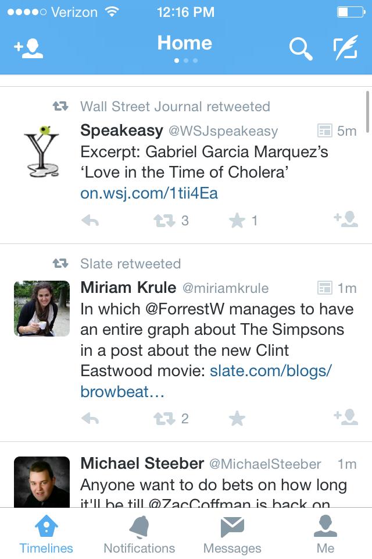Tap the Speakeasy cocktail glass avatar
Viewport: 372px width, 559px height.
coord(42,151)
